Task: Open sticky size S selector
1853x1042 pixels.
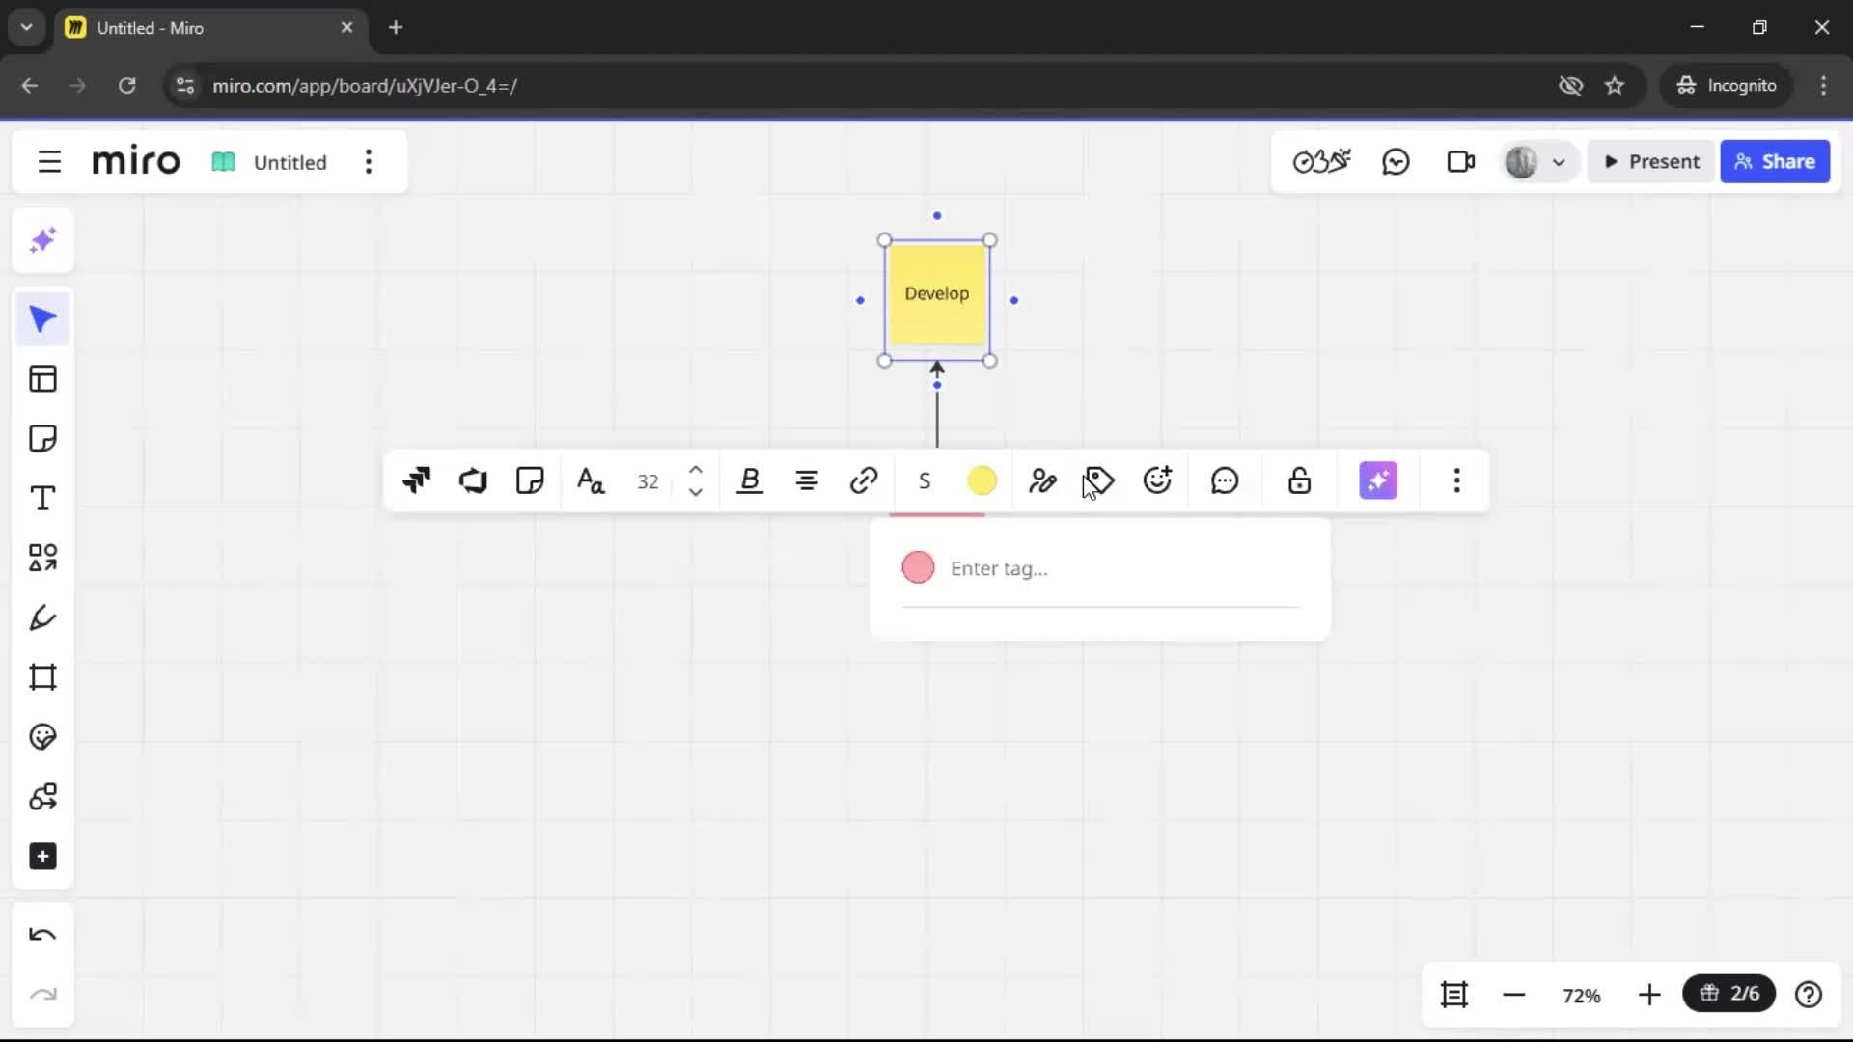Action: [x=925, y=480]
